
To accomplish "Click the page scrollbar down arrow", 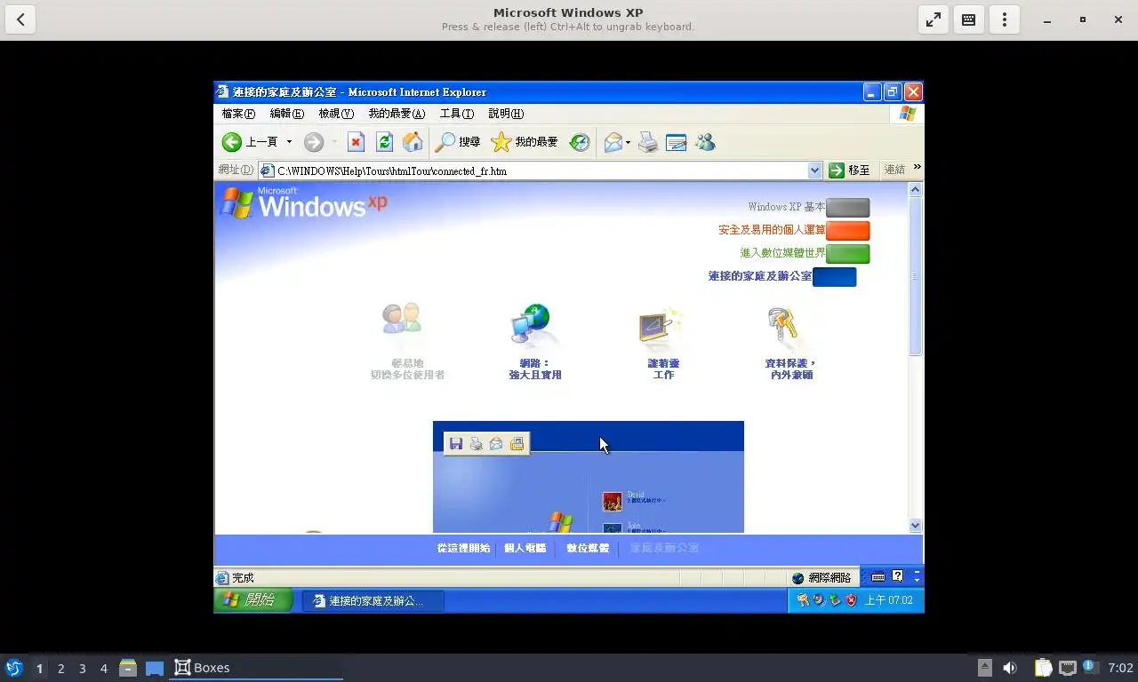I will tap(916, 525).
